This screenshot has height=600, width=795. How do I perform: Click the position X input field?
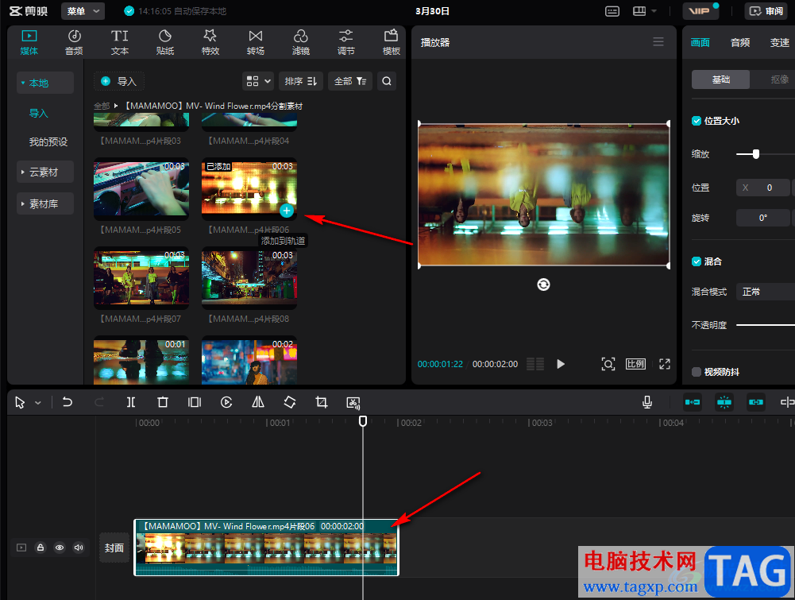[762, 188]
